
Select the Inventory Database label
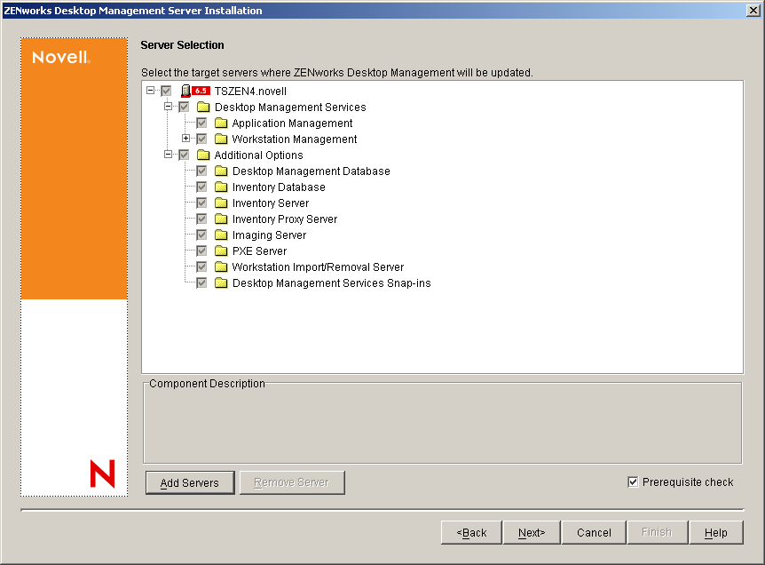click(x=279, y=187)
